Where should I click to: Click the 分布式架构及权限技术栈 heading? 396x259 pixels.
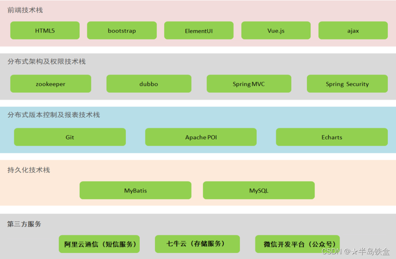click(46, 61)
